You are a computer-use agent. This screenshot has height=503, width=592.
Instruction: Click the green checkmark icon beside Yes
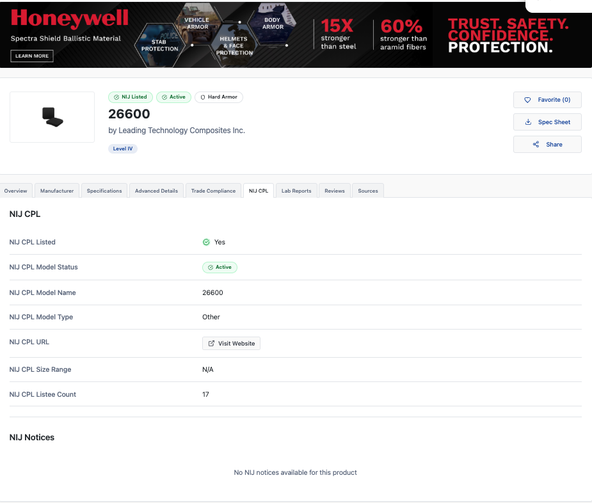tap(206, 242)
